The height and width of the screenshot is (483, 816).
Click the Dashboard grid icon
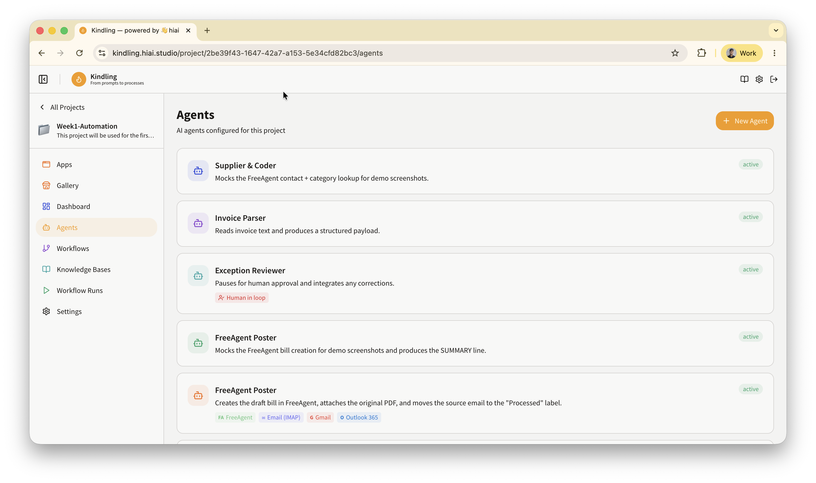(46, 206)
